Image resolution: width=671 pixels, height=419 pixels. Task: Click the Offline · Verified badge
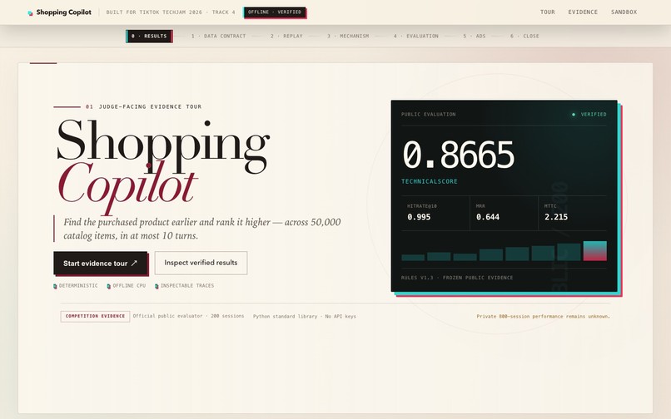275,12
